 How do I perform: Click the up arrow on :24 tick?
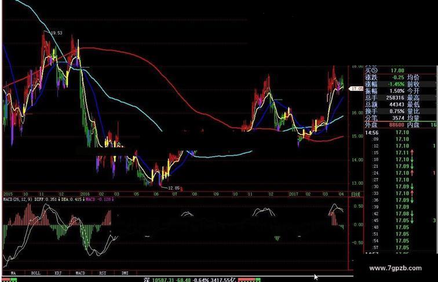coord(413,173)
